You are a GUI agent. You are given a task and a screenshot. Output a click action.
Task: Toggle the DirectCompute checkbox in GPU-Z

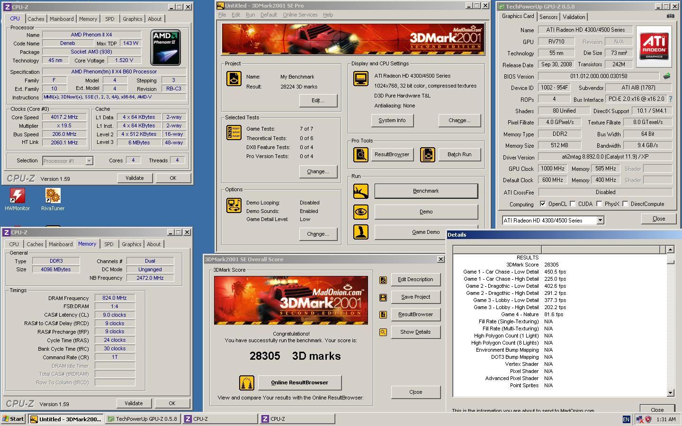(625, 204)
